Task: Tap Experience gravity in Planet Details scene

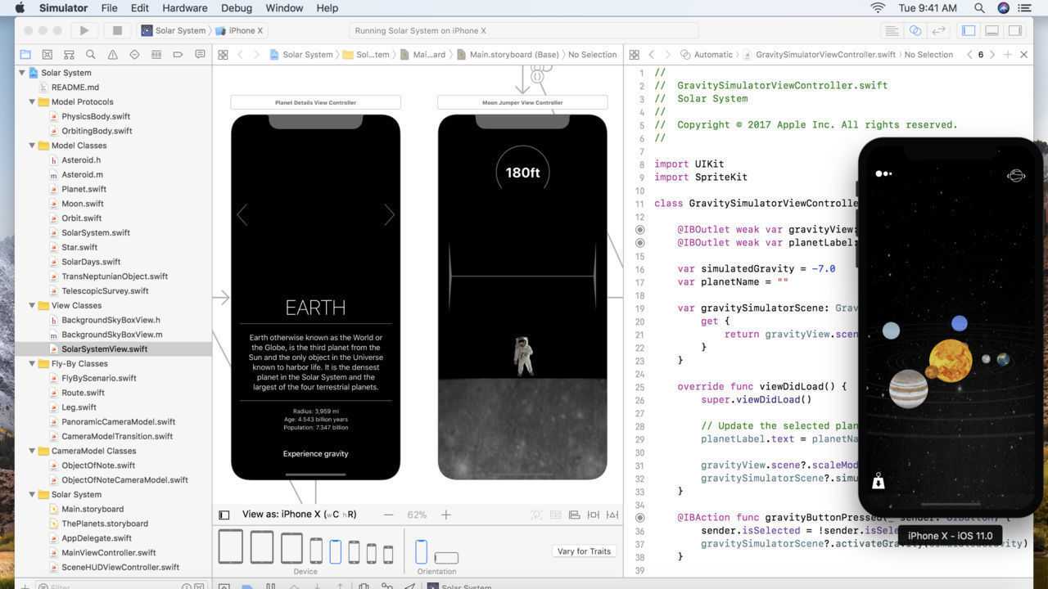Action: click(315, 454)
